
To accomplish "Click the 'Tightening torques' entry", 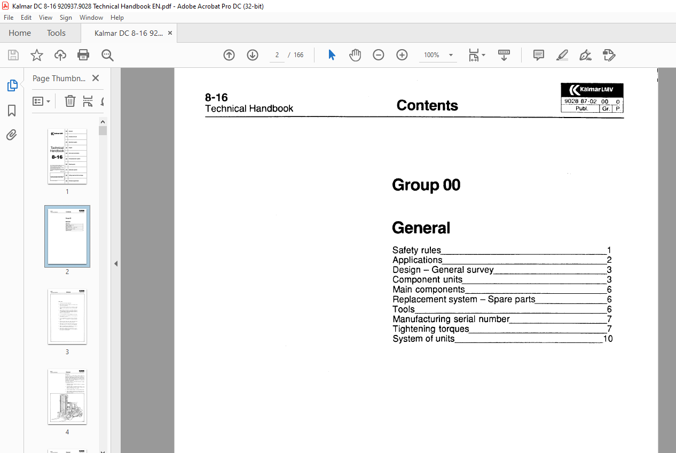I will pos(502,329).
